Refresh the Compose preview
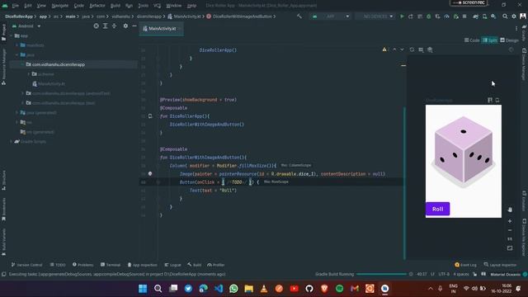The height and width of the screenshot is (297, 528). [412, 49]
